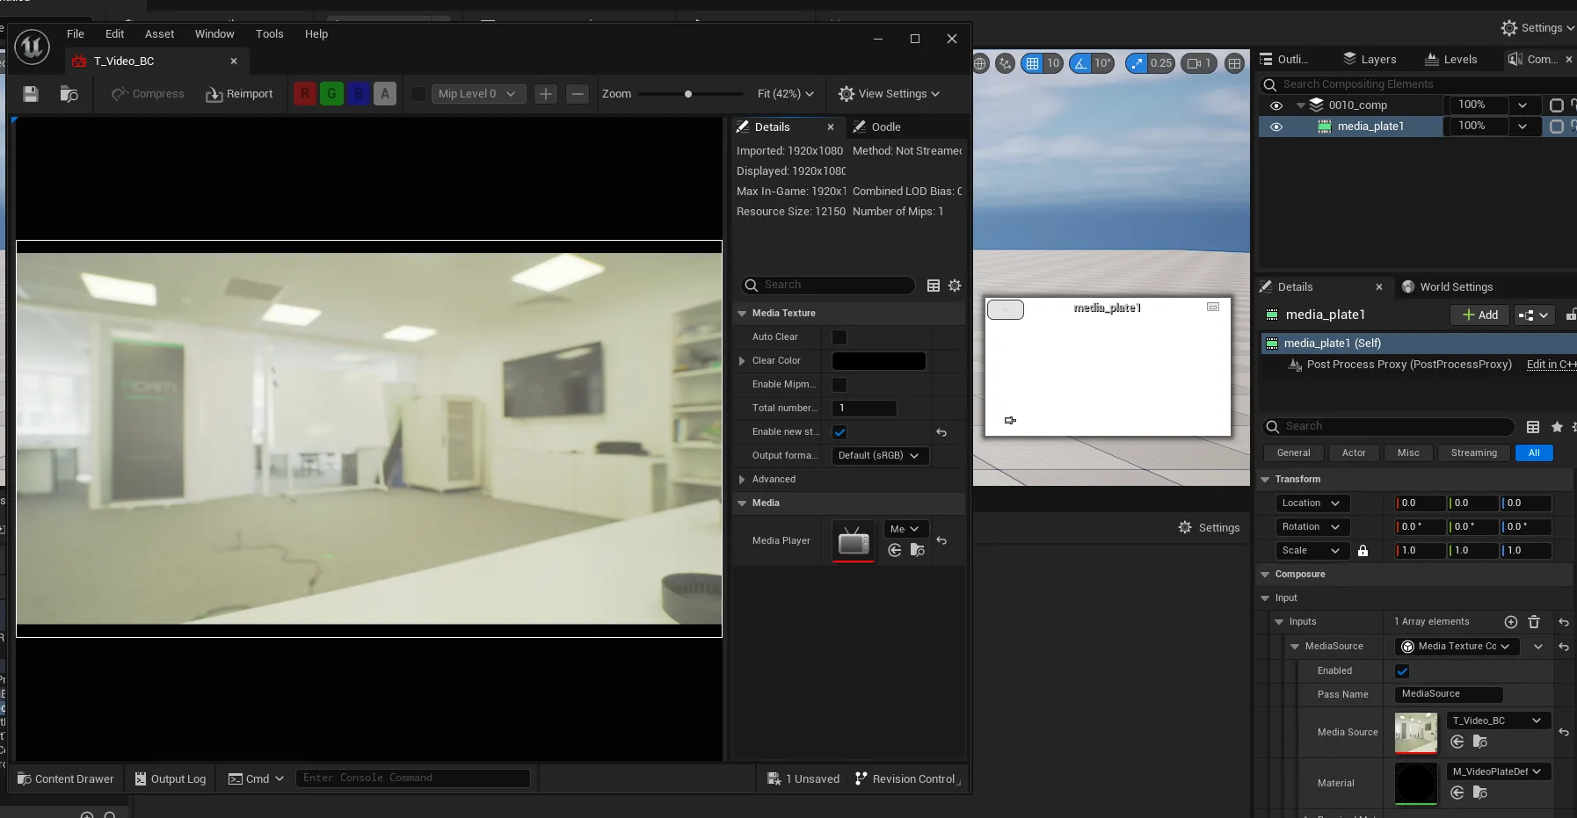This screenshot has height=818, width=1577.
Task: Open the View Settings menu
Action: point(889,94)
